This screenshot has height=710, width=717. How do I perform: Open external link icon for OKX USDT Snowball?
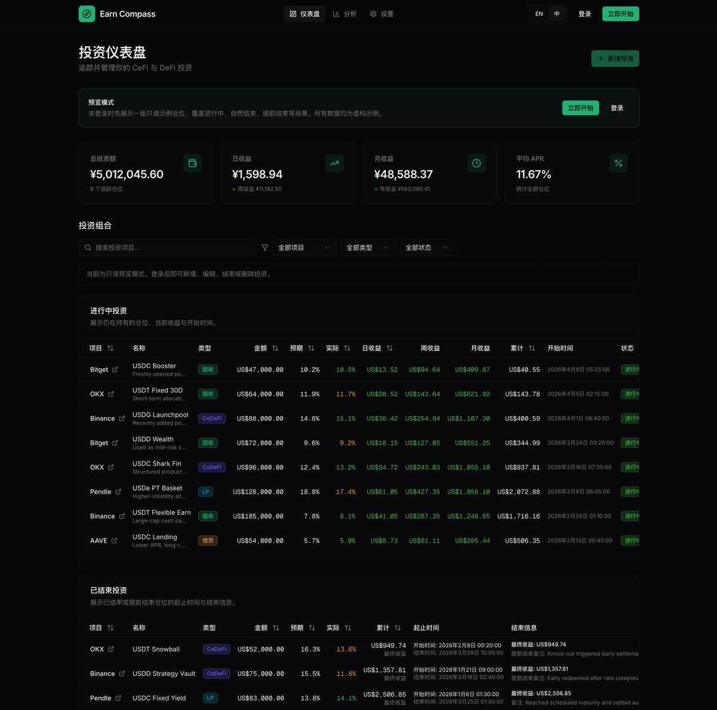pos(111,649)
